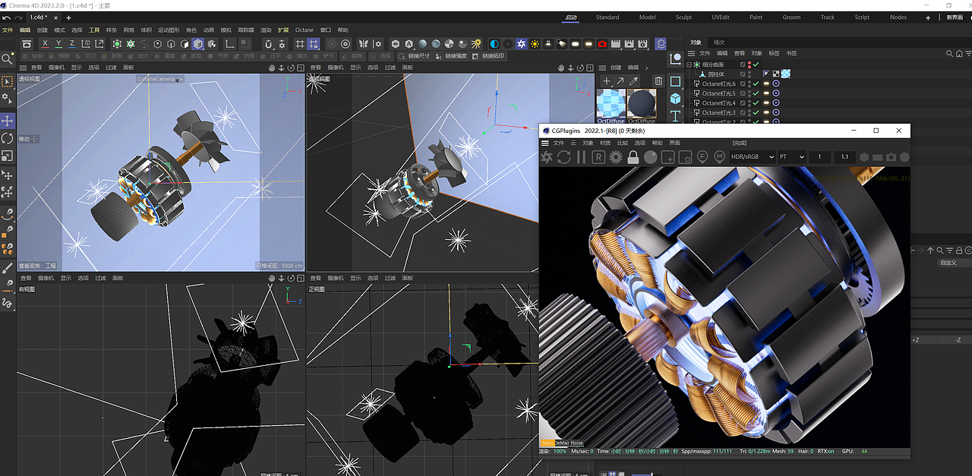Screen dimensions: 972x476
Task: Toggle visibility dots of 细分曲面
Action: coord(750,65)
